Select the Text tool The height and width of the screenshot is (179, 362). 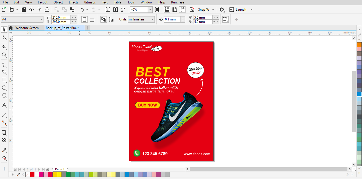tap(4, 105)
